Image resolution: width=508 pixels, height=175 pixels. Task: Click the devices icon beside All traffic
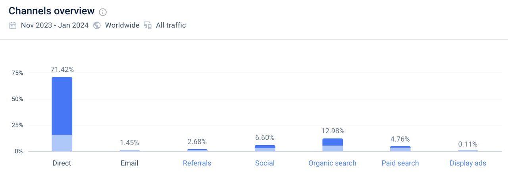(148, 25)
